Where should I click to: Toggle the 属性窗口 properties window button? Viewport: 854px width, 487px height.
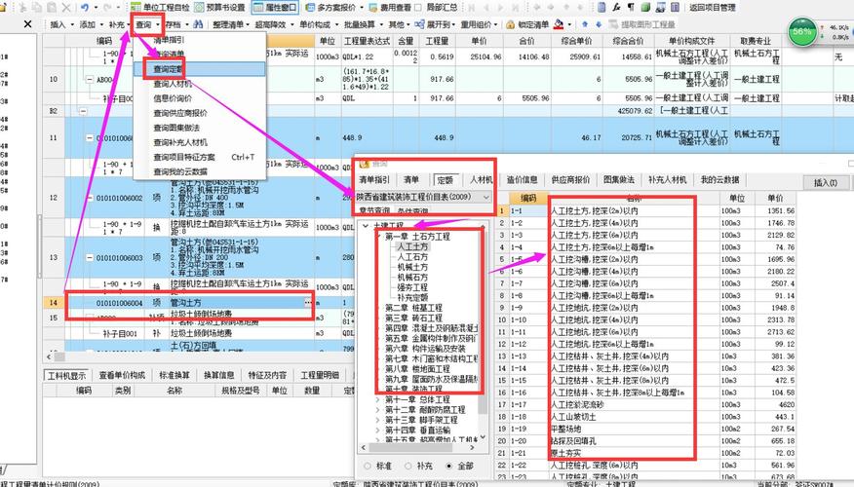pos(275,7)
